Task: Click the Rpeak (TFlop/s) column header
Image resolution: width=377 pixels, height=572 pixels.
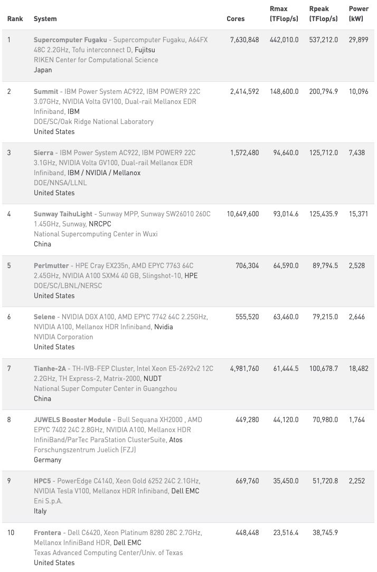Action: coord(323,14)
